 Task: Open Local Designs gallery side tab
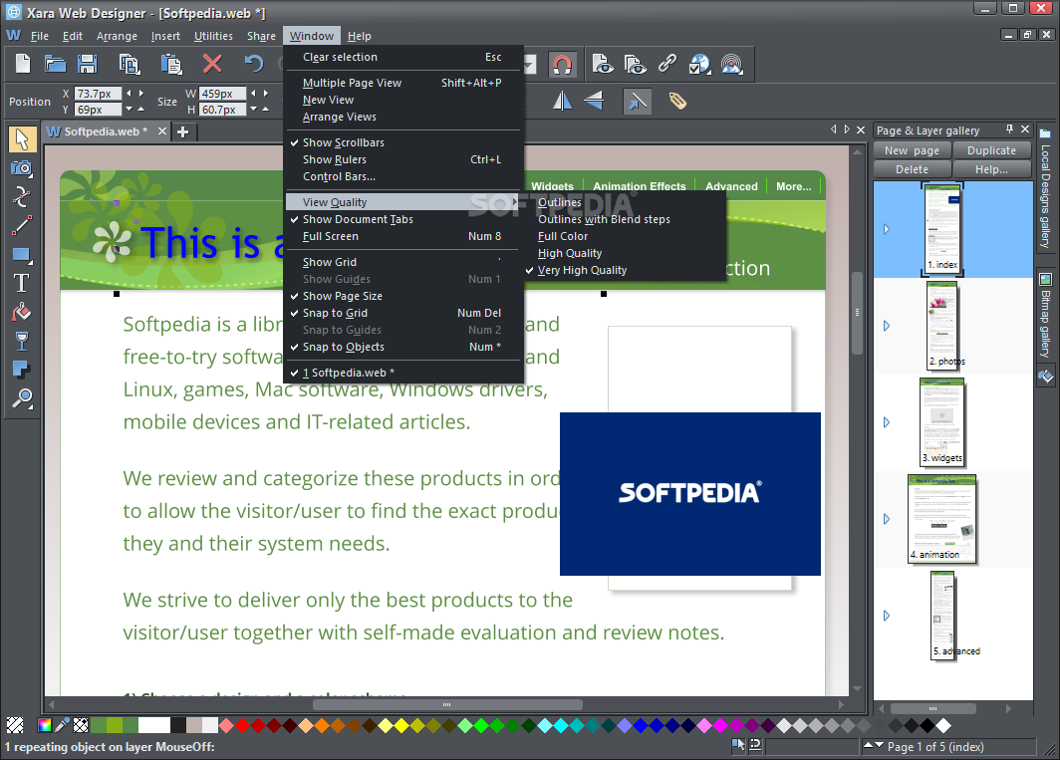[1046, 188]
